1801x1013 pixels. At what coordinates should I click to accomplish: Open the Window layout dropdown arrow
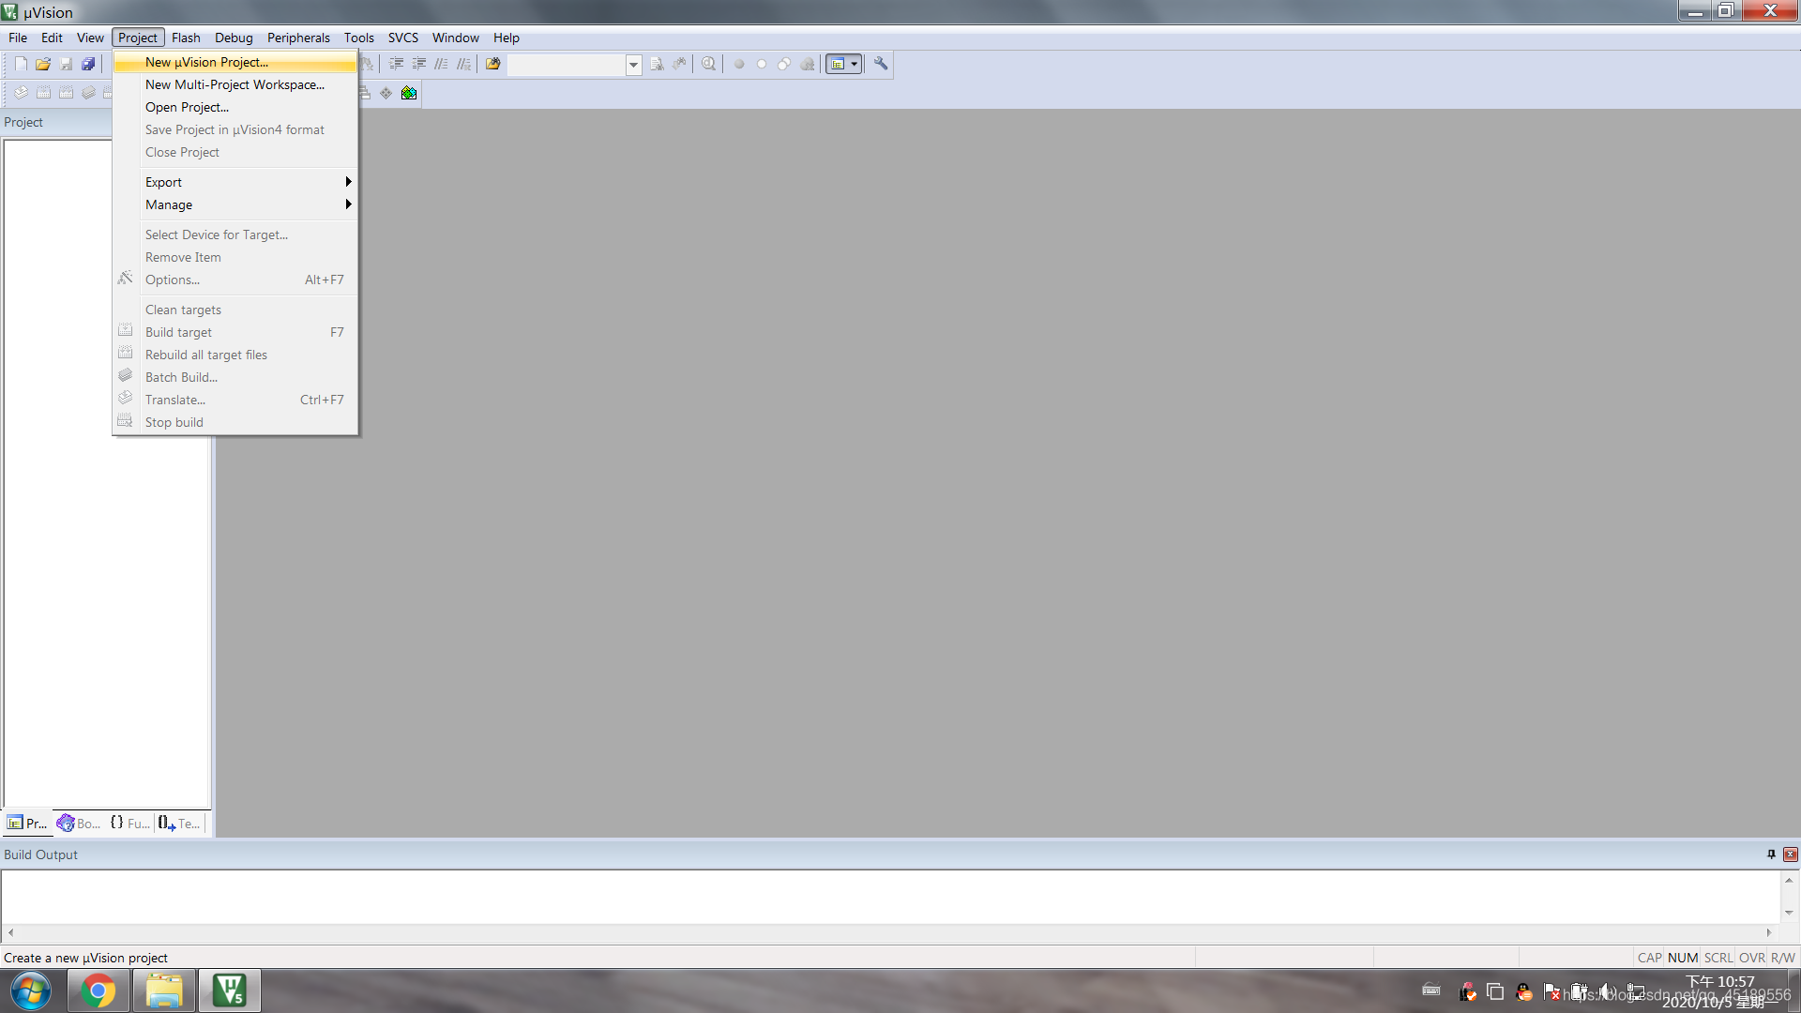tap(855, 64)
